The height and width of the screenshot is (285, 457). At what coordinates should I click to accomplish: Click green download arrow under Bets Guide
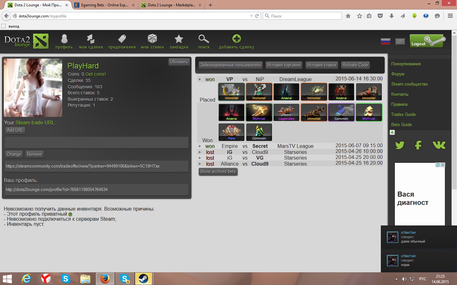tap(392, 132)
